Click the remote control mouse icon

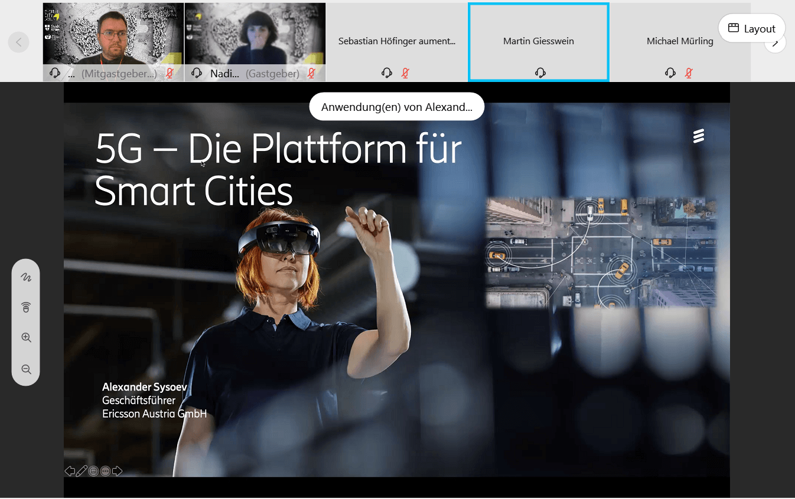(x=26, y=307)
